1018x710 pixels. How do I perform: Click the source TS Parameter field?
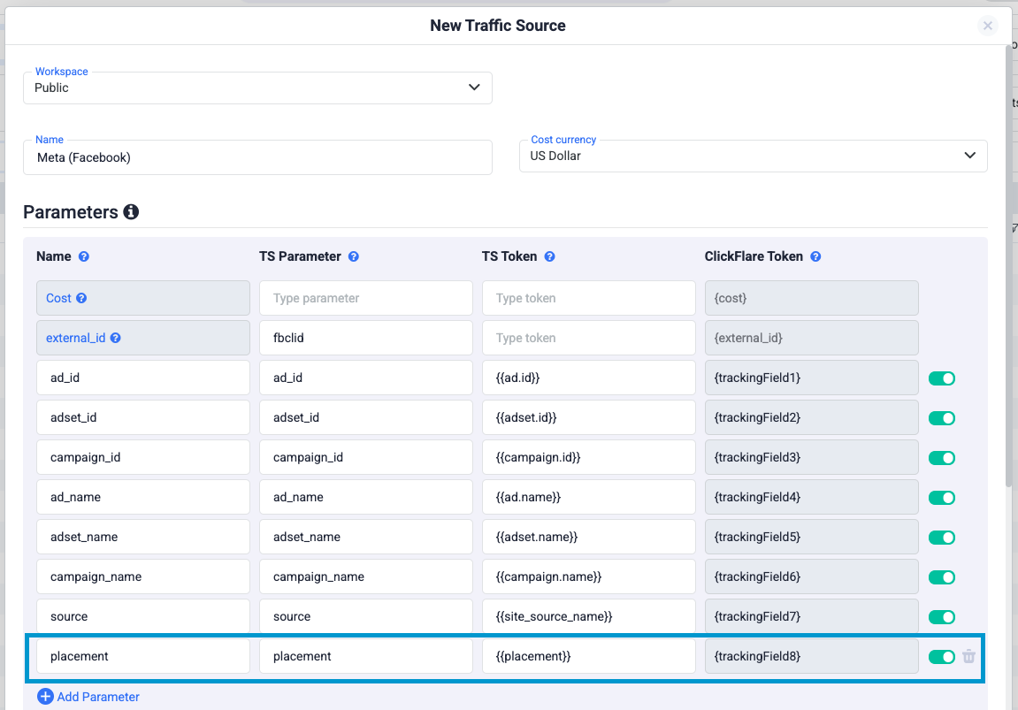coord(365,616)
